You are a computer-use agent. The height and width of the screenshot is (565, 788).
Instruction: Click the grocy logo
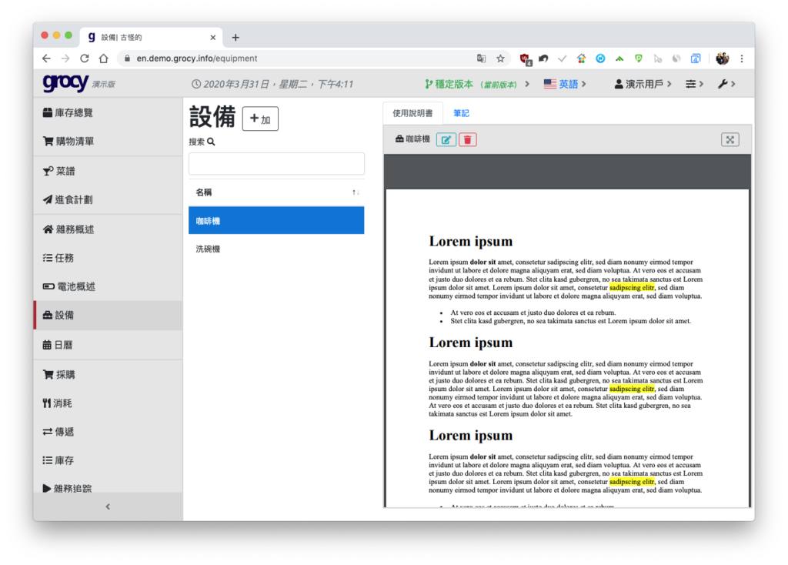click(x=66, y=83)
